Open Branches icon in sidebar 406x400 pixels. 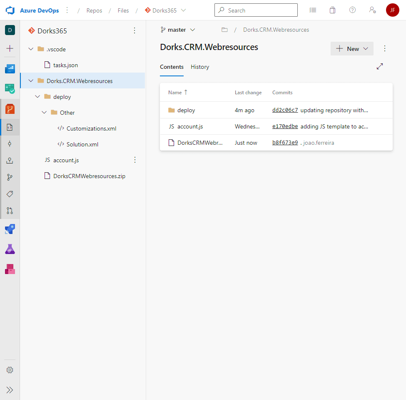tap(10, 177)
